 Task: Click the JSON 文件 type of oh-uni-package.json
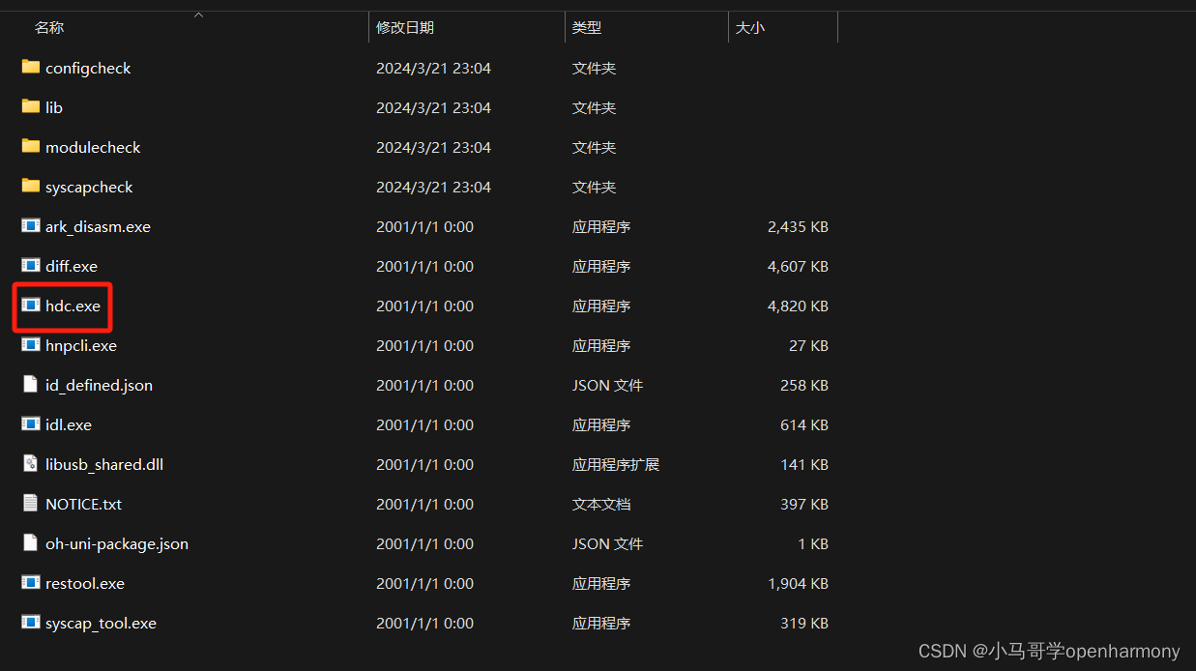pos(607,544)
